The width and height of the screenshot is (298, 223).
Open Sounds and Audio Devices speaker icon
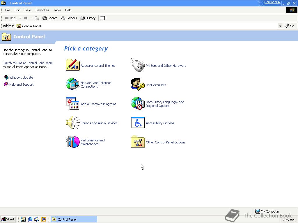72,123
